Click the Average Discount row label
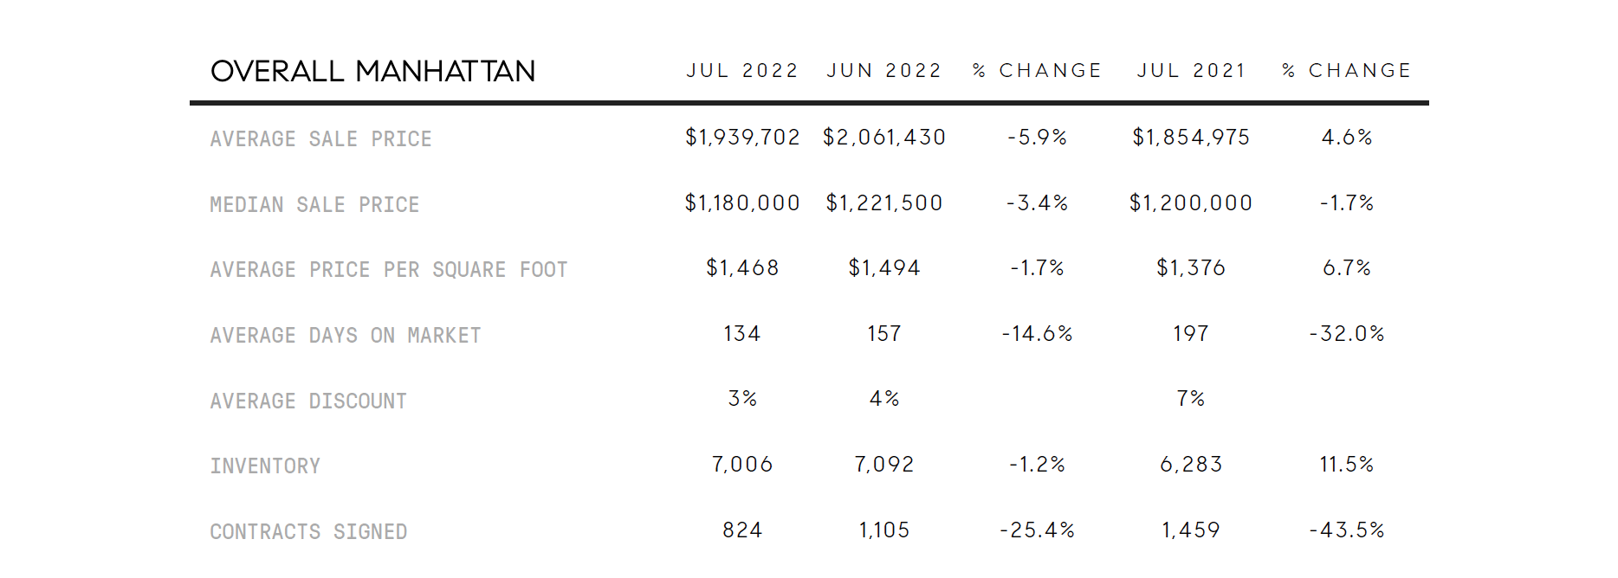1618x578 pixels. (307, 401)
